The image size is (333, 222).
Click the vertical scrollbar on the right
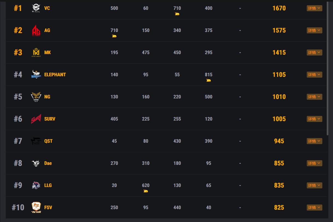pyautogui.click(x=328, y=68)
